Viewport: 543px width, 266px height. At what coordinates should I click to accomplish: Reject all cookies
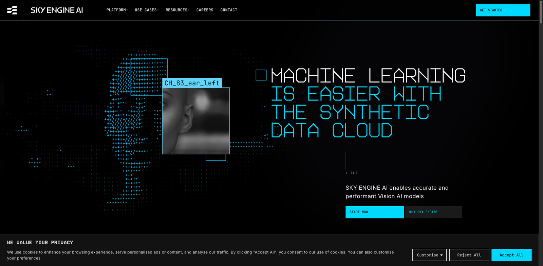point(469,255)
